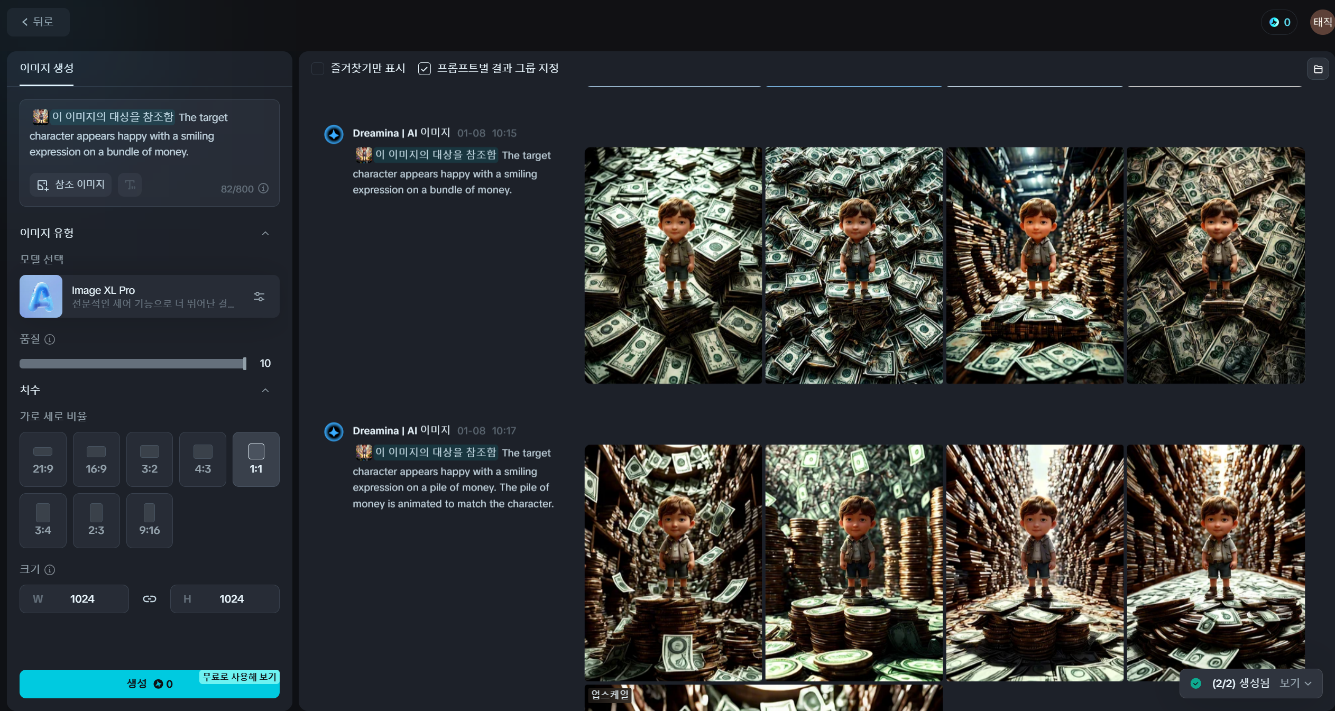The height and width of the screenshot is (711, 1335).
Task: Select the 21:9 aspect ratio
Action: point(43,459)
